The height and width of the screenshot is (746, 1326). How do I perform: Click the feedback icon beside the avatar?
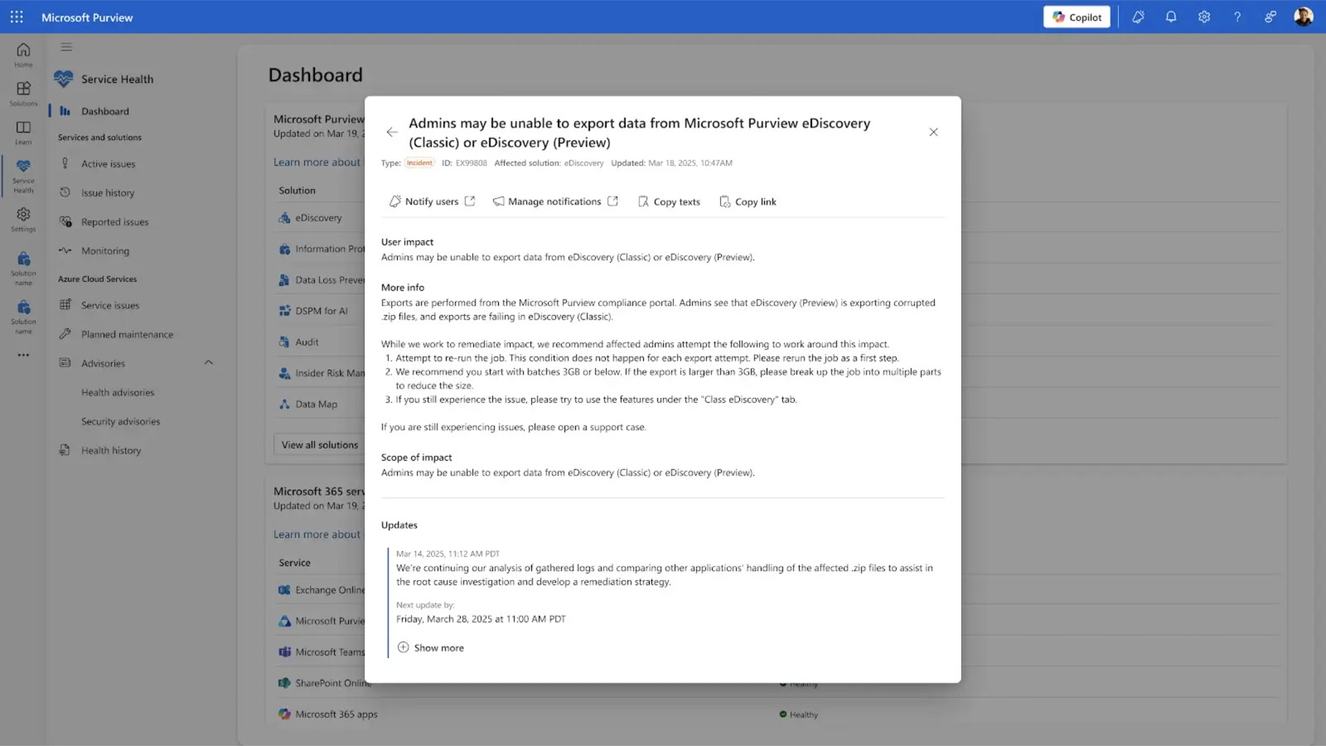[1270, 17]
